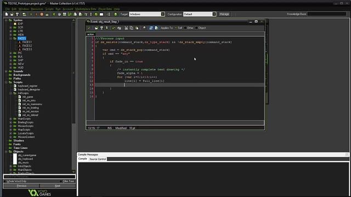The width and height of the screenshot is (351, 197).
Task: Click the Load code from file icon
Action: 97,28
